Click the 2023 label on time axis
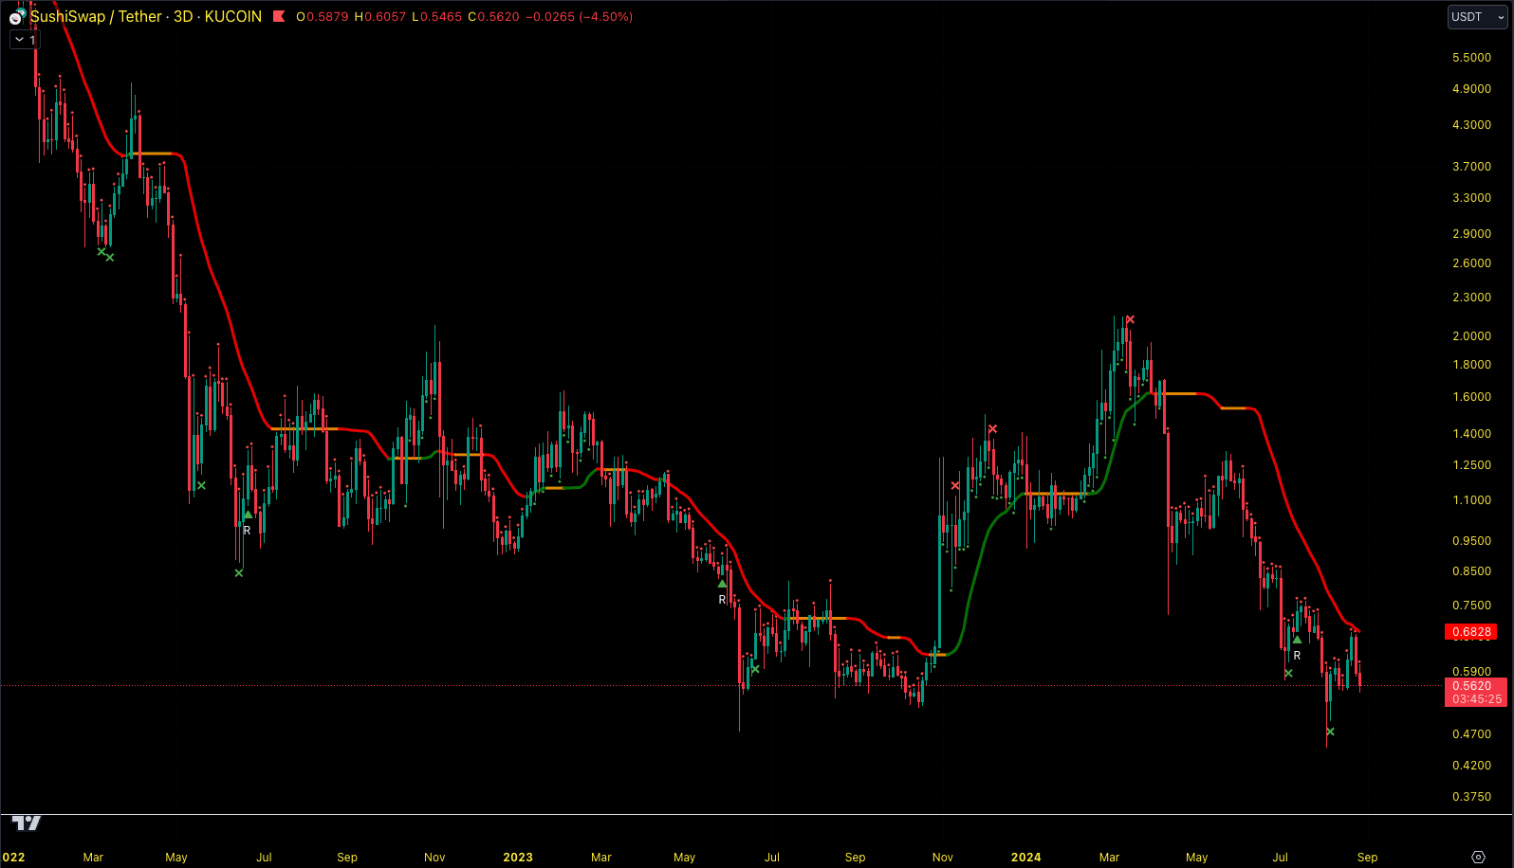 pyautogui.click(x=518, y=857)
